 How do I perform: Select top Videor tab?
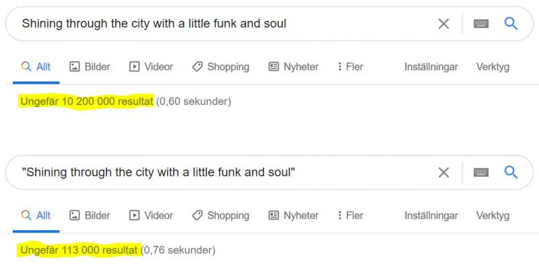151,67
